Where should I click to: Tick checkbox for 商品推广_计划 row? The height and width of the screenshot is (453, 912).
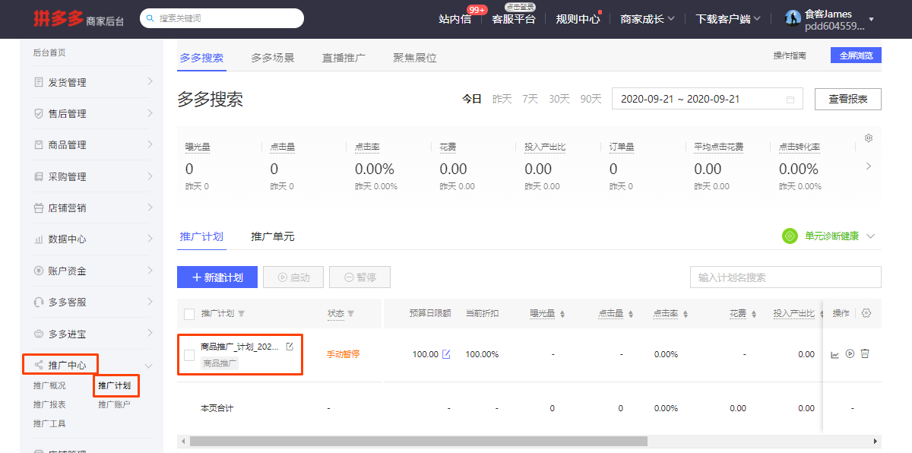click(x=189, y=355)
